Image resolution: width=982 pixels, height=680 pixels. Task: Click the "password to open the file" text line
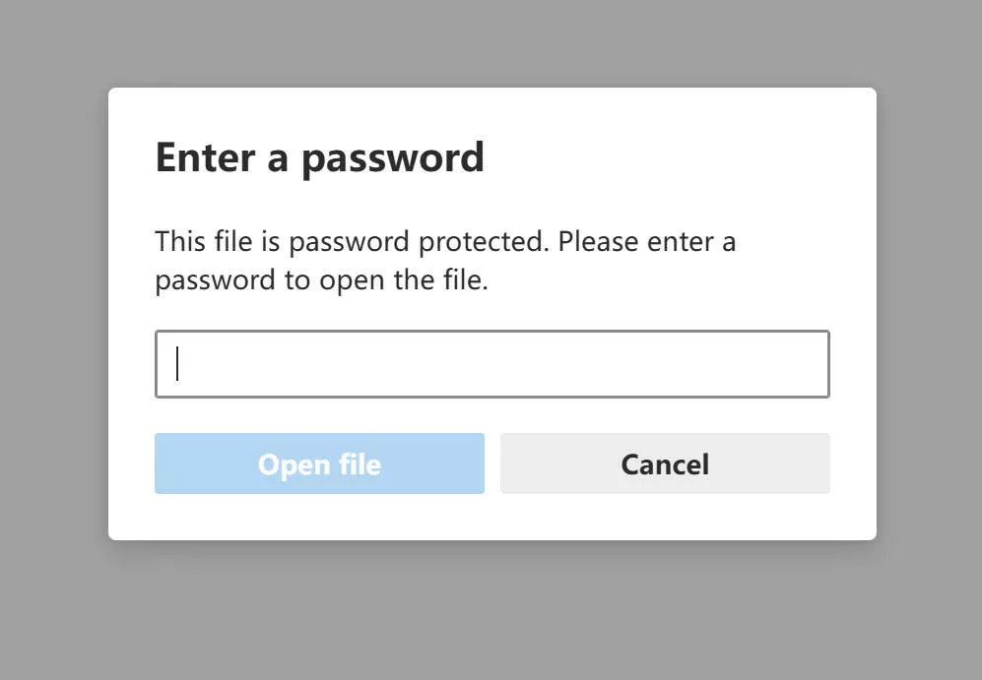pyautogui.click(x=322, y=280)
